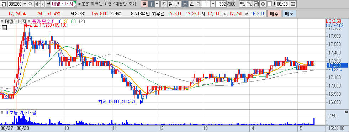Open chart settings with the gear icon
Screen dimensions: 349x132
tap(263, 4)
